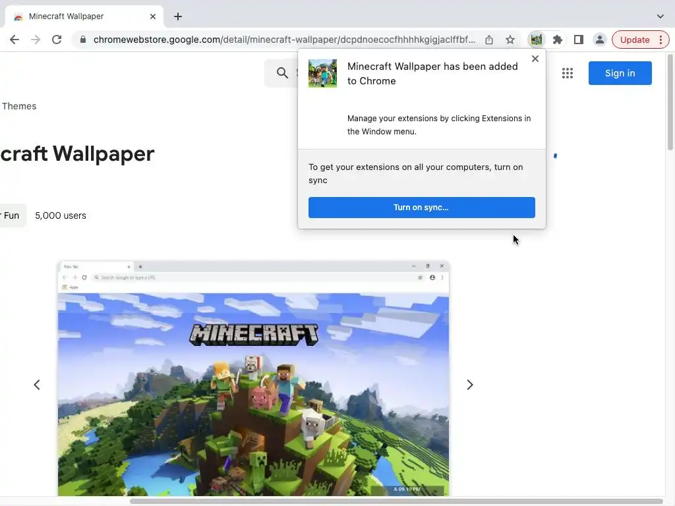This screenshot has width=675, height=506.
Task: Open the Minecraft Wallpaper extension icon in toolbar
Action: tap(537, 40)
